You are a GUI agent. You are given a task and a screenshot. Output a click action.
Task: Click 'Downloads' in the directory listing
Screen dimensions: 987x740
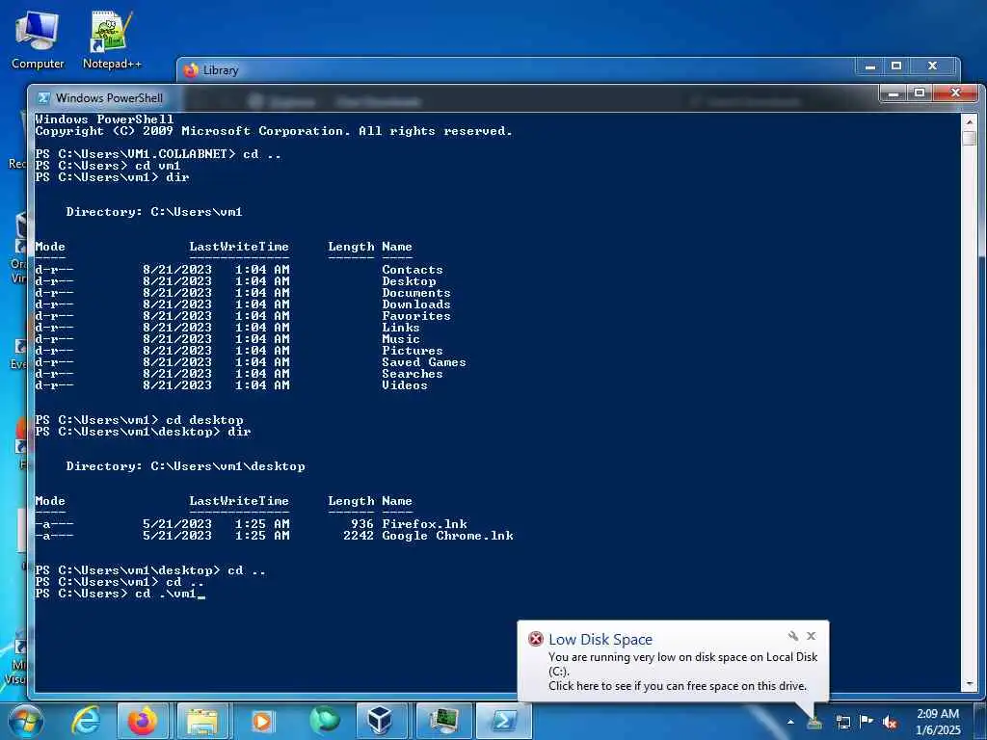[416, 304]
